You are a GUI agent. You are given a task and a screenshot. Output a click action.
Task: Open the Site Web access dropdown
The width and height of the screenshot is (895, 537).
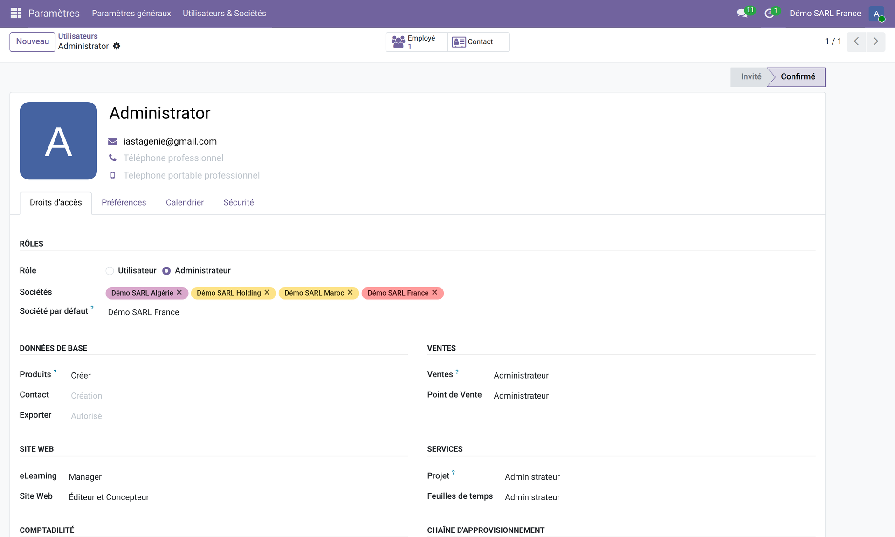(x=238, y=497)
